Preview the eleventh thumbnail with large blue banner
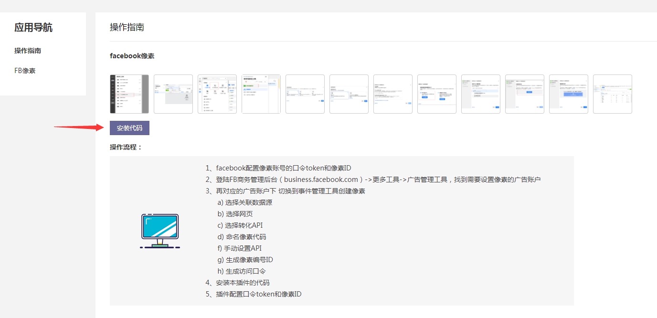Viewport: 657px width, 318px height. 569,94
